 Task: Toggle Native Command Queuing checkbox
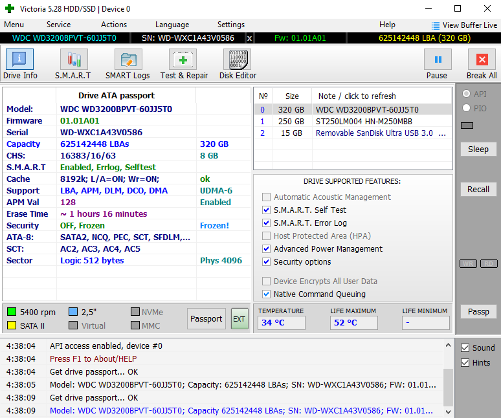coord(266,294)
